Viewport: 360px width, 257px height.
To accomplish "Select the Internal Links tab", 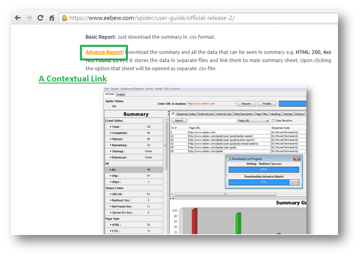I will (x=224, y=114).
